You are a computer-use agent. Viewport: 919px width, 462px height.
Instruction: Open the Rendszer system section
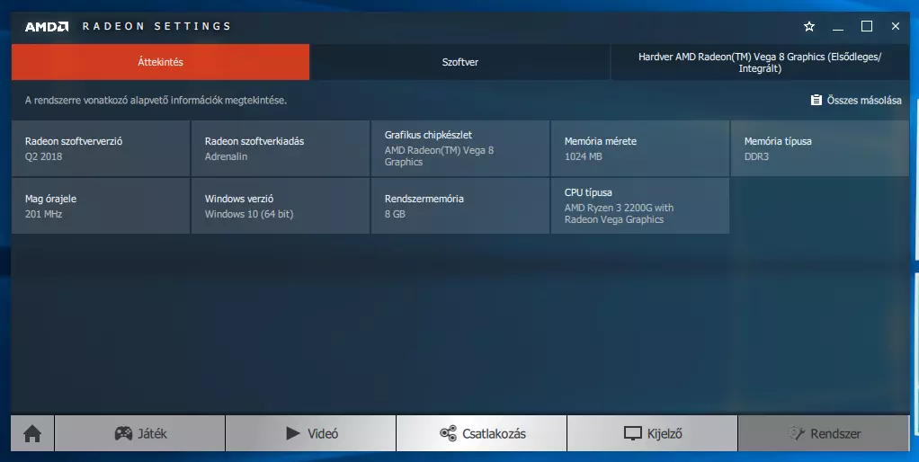(824, 433)
